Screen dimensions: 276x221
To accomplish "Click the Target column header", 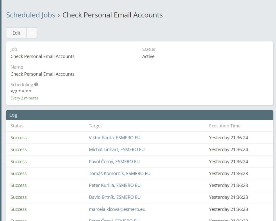I will tap(95, 126).
